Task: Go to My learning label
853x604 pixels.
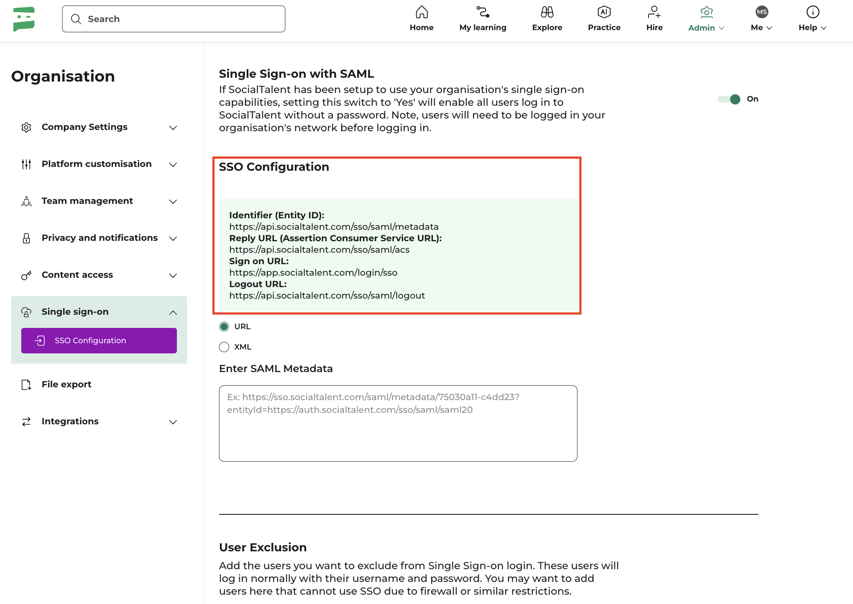Action: tap(483, 28)
